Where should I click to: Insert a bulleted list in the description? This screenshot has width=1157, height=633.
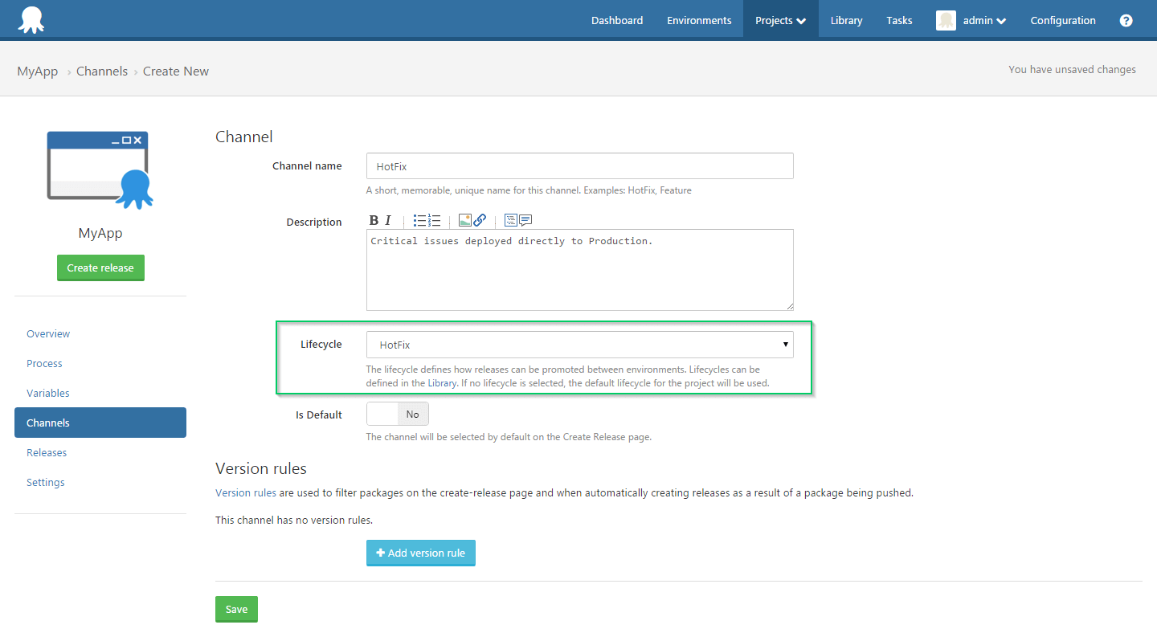click(420, 220)
